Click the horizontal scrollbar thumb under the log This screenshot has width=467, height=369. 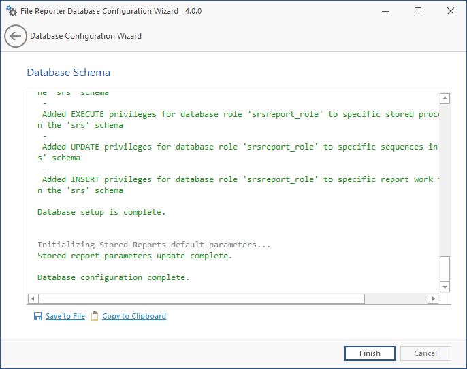pos(202,299)
